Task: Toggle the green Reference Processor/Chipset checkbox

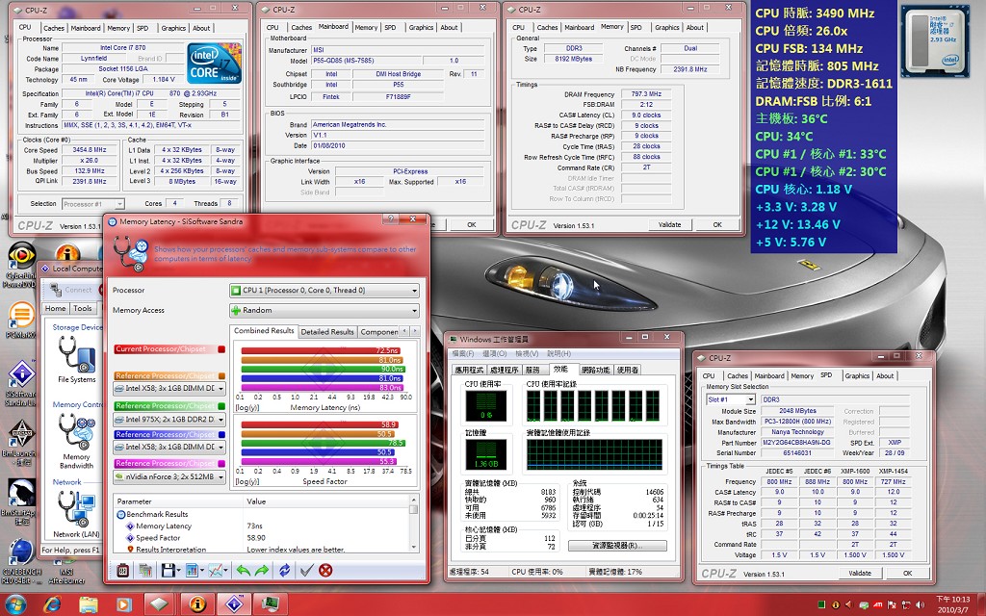Action: [221, 406]
